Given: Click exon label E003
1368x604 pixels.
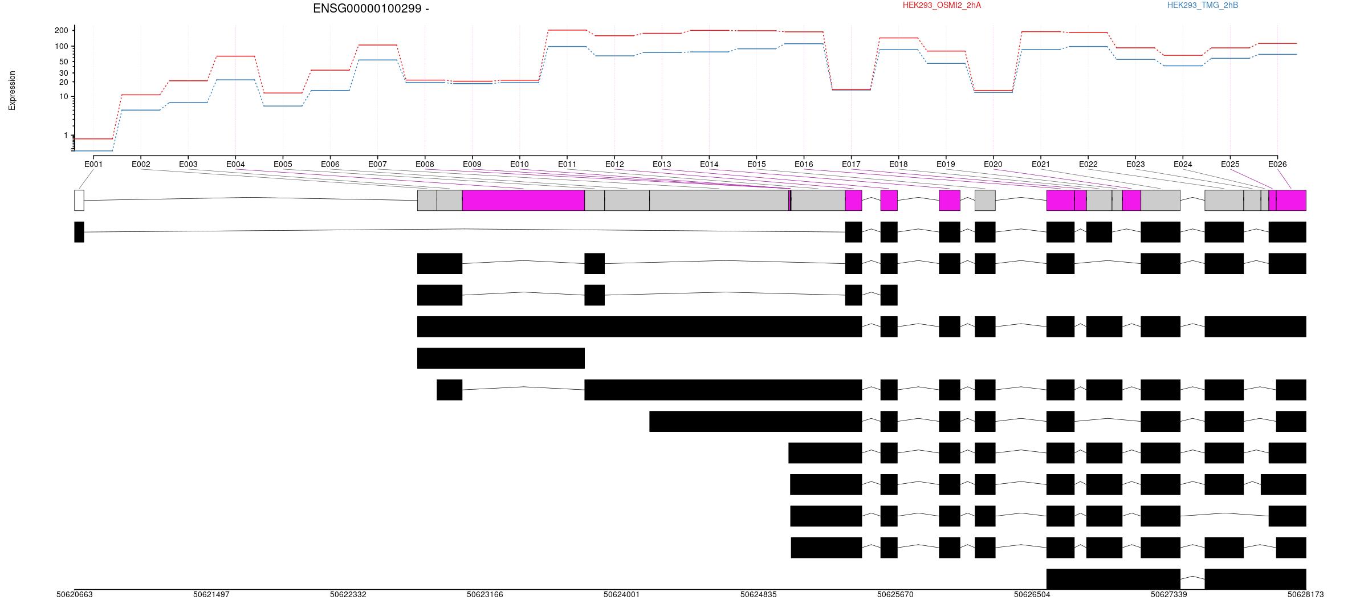Looking at the screenshot, I should pyautogui.click(x=188, y=164).
